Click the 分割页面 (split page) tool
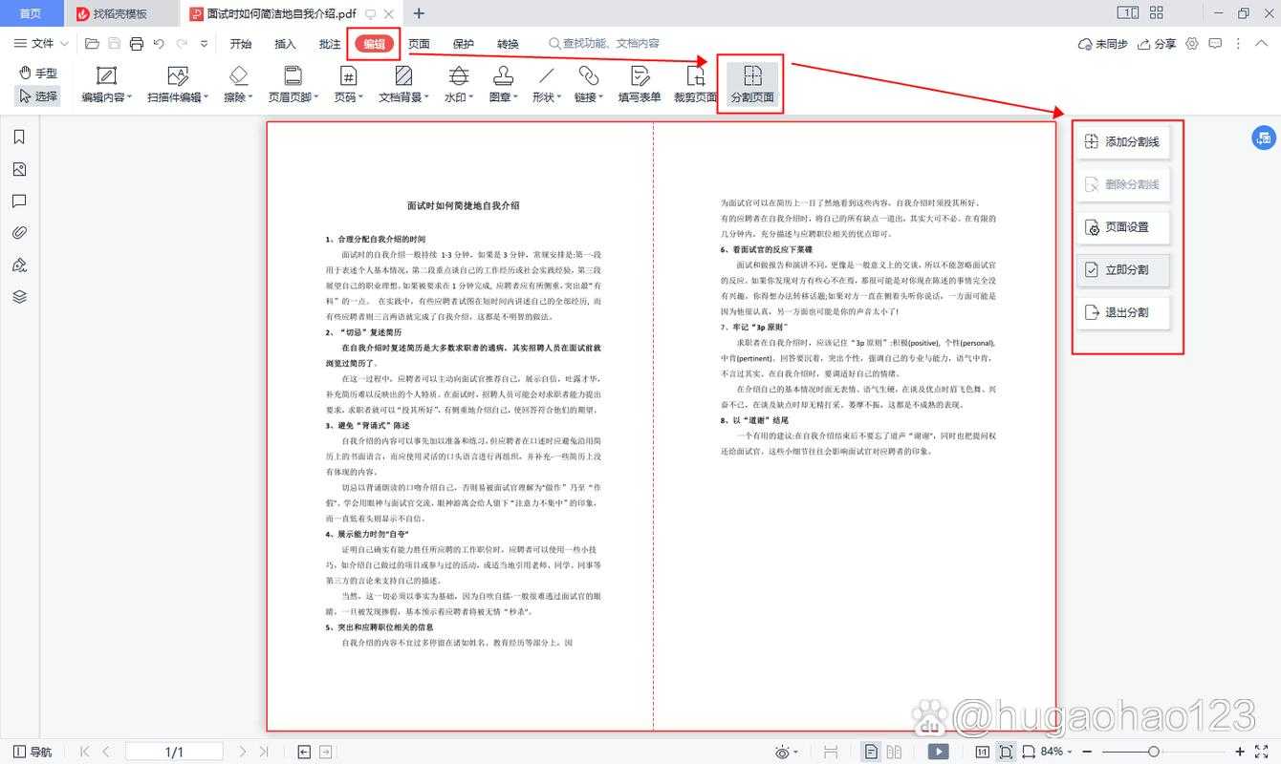The height and width of the screenshot is (764, 1281). (x=752, y=84)
